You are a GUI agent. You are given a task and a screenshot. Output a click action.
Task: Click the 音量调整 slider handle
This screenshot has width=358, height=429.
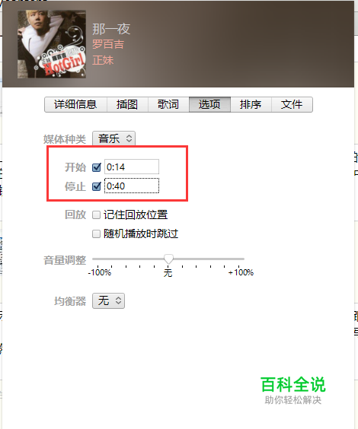[168, 259]
